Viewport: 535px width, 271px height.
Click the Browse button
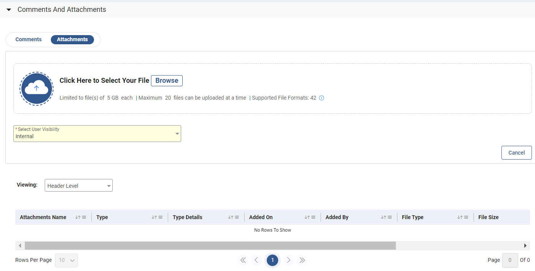click(167, 81)
